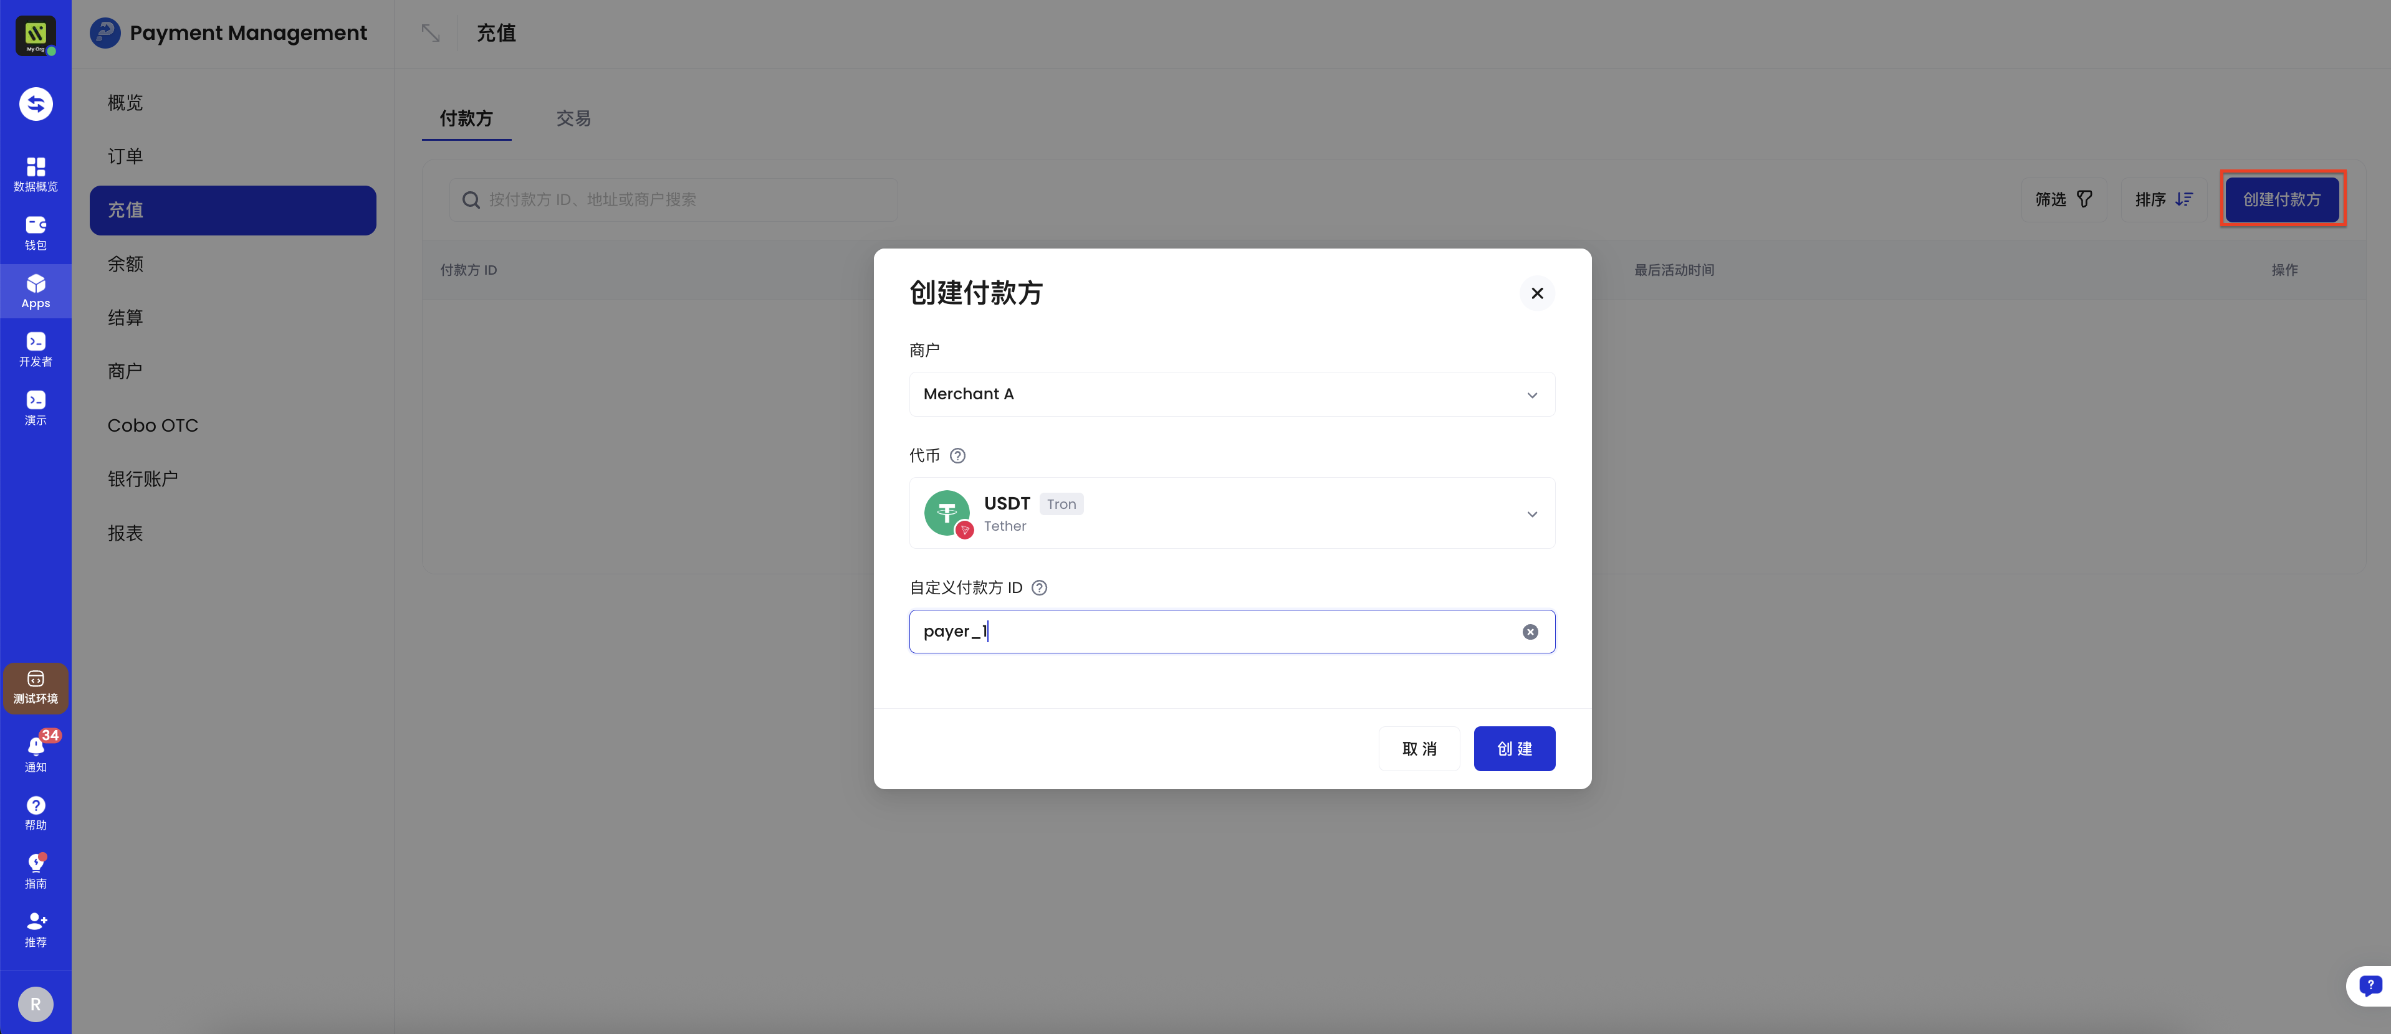Click the 数据概览 dashboard icon
This screenshot has width=2391, height=1034.
pos(36,173)
